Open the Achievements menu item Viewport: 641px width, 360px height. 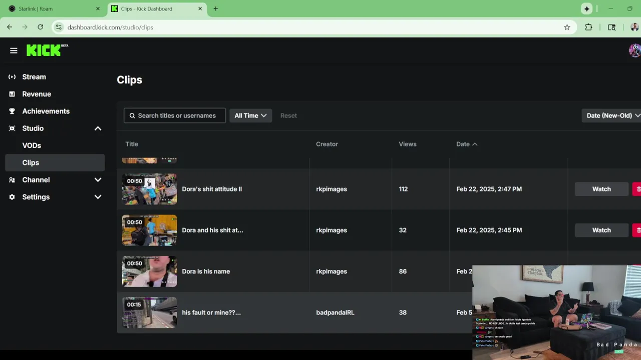tap(46, 111)
